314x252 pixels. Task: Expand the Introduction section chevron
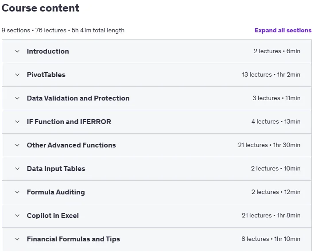(x=17, y=51)
